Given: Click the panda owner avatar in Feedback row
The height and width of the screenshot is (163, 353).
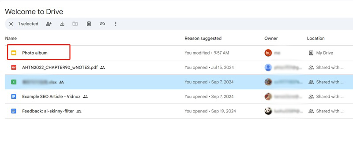Looking at the screenshot, I should pyautogui.click(x=268, y=111).
